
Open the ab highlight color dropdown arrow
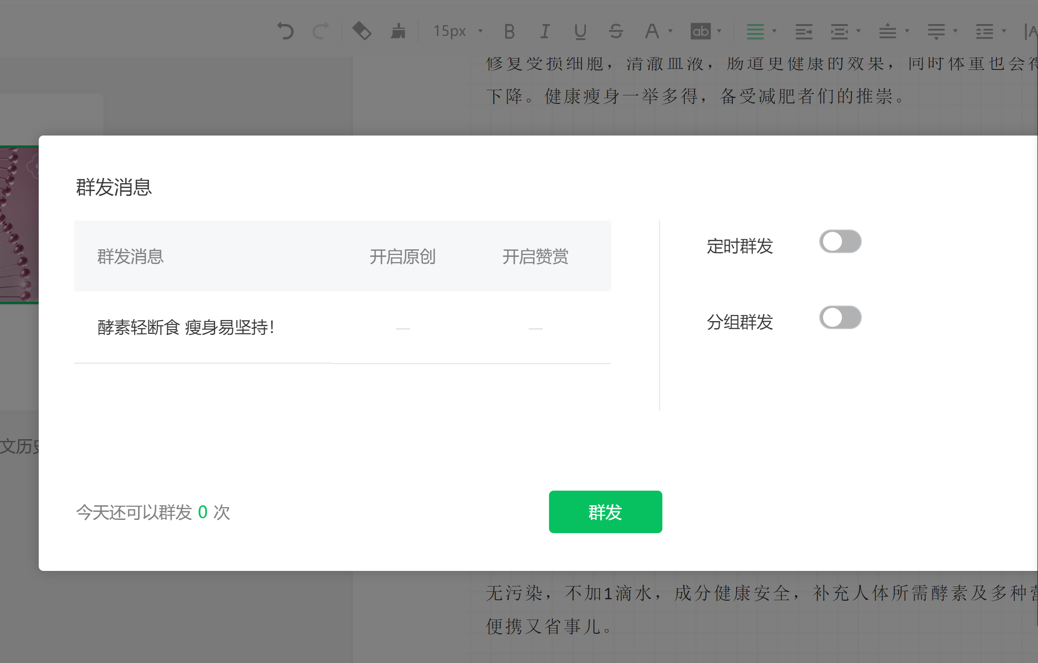pos(720,32)
